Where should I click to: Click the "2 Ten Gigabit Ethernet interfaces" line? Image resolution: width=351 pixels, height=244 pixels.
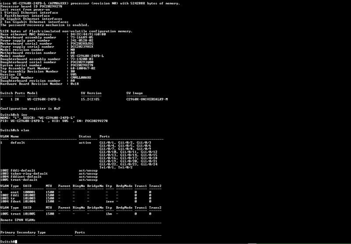coord(34,22)
